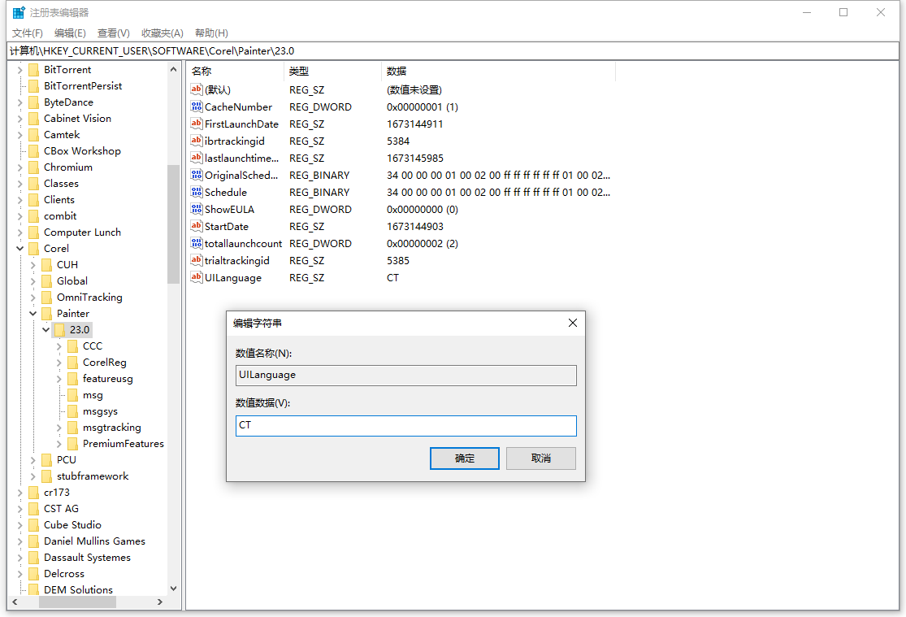The height and width of the screenshot is (617, 906).
Task: Open the 查看(V) menu
Action: click(x=113, y=33)
